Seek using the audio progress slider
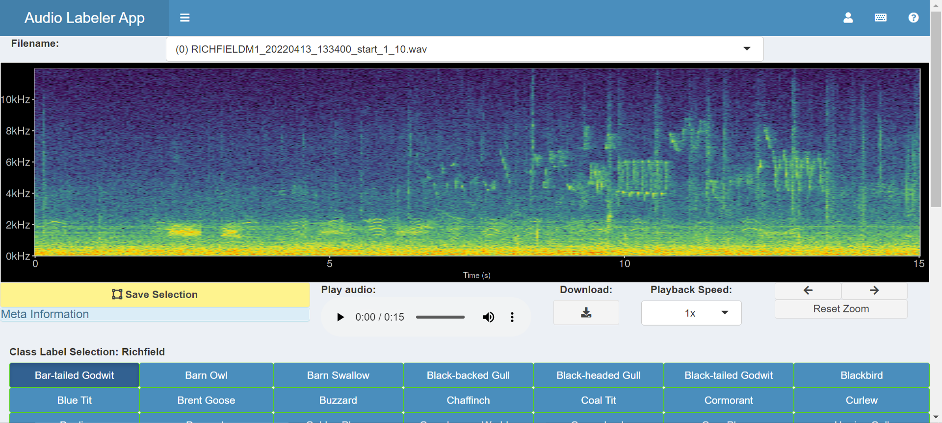 coord(440,317)
